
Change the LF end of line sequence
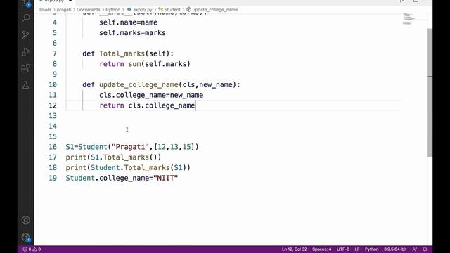[x=357, y=249]
